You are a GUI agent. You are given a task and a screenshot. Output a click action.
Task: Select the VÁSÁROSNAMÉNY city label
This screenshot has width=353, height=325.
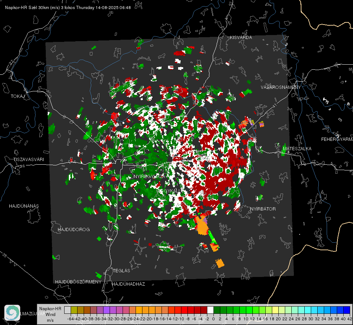coord(281,87)
